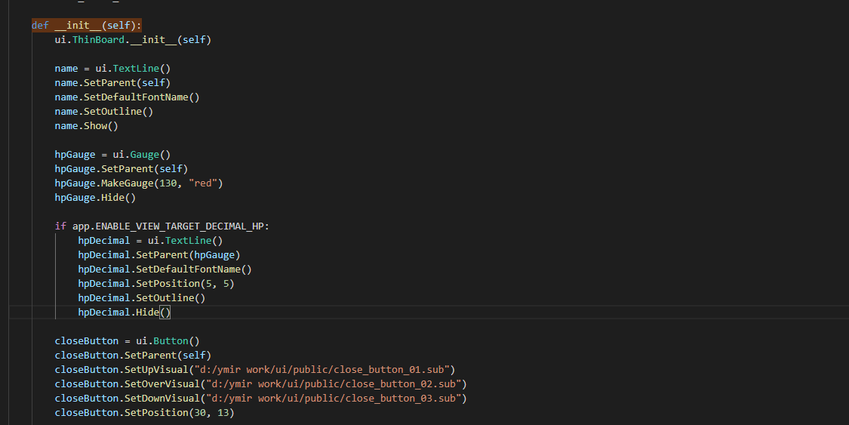849x425 pixels.
Task: Click the line 'name = ui.TextLine()'
Action: pos(112,68)
